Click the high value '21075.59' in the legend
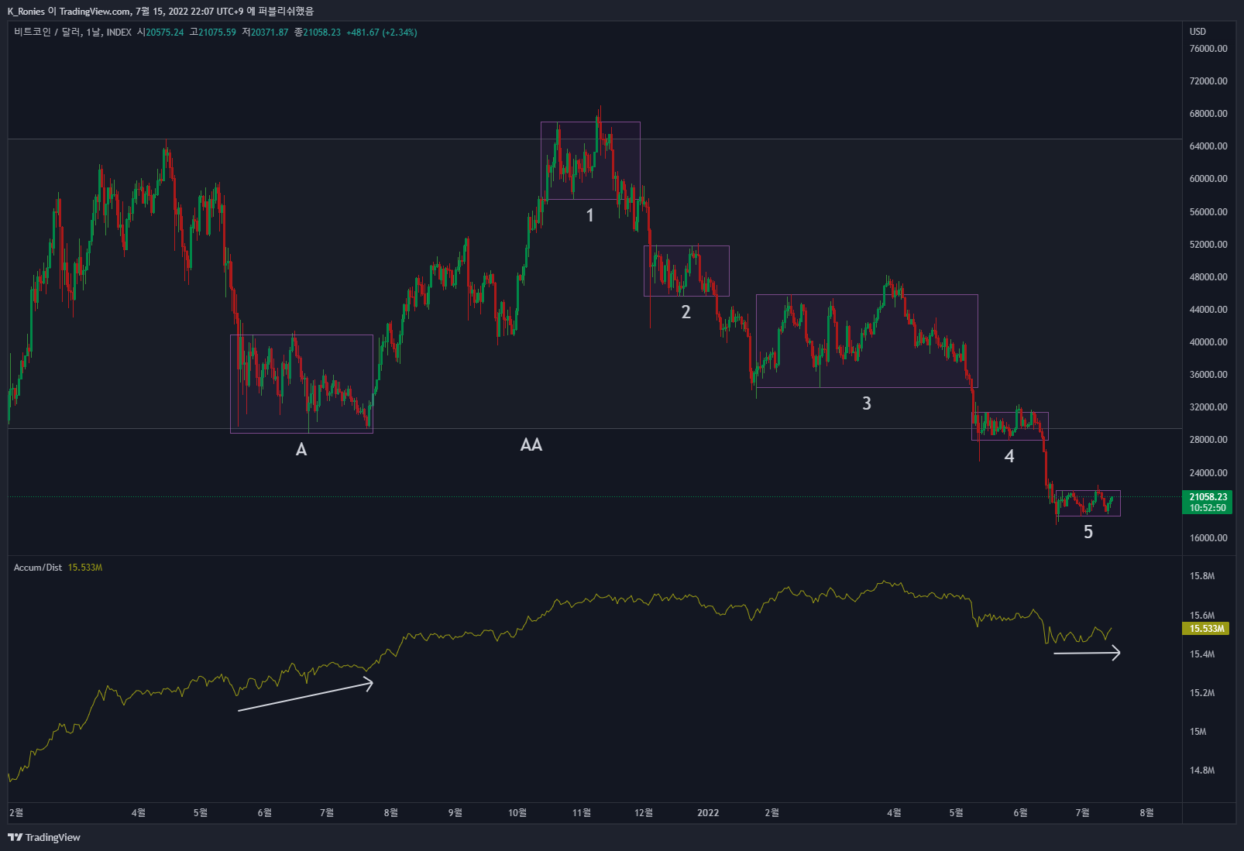Image resolution: width=1244 pixels, height=851 pixels. tap(217, 33)
